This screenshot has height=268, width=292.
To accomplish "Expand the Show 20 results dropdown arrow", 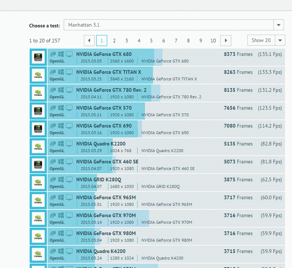I will coord(280,40).
